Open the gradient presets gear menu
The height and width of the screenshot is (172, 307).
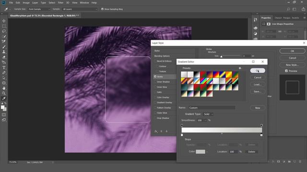click(240, 68)
